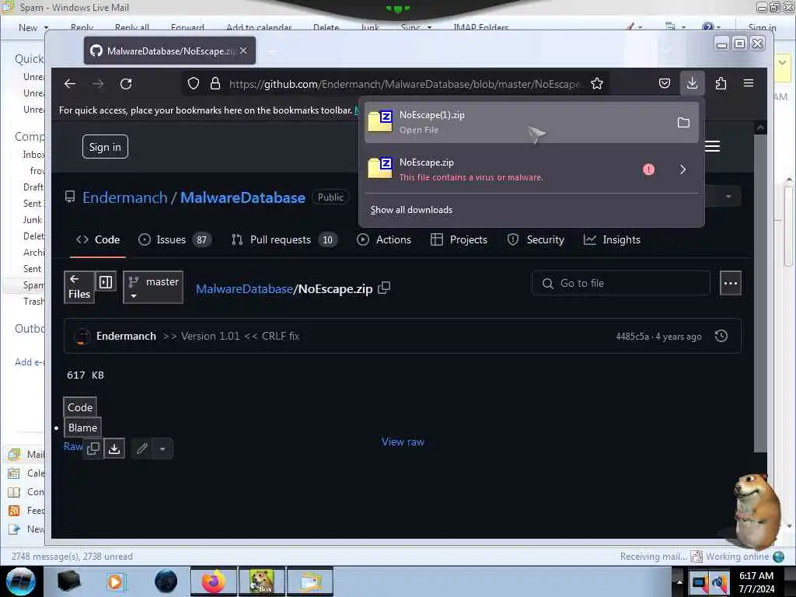Sign in to GitHub

105,147
